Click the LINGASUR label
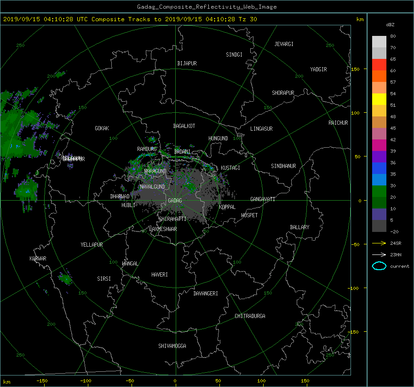Image resolution: width=414 pixels, height=387 pixels. 261,129
